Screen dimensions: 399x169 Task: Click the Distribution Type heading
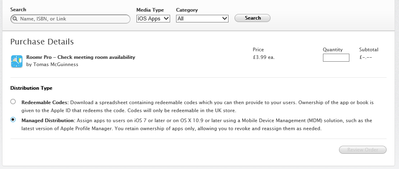tap(31, 88)
